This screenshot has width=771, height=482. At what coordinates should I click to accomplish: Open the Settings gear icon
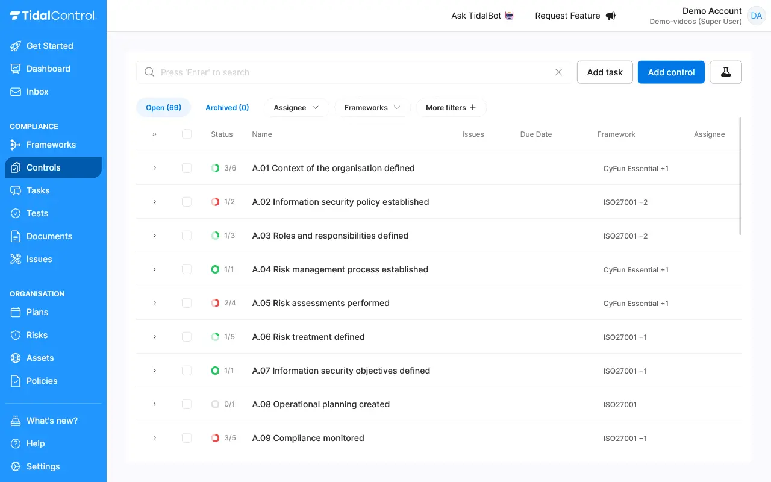pos(16,466)
